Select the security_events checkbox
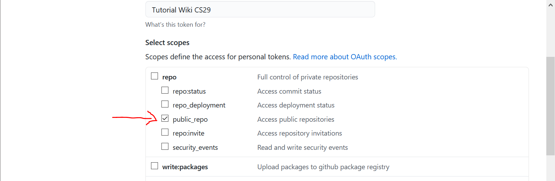This screenshot has height=181, width=555. [x=165, y=146]
